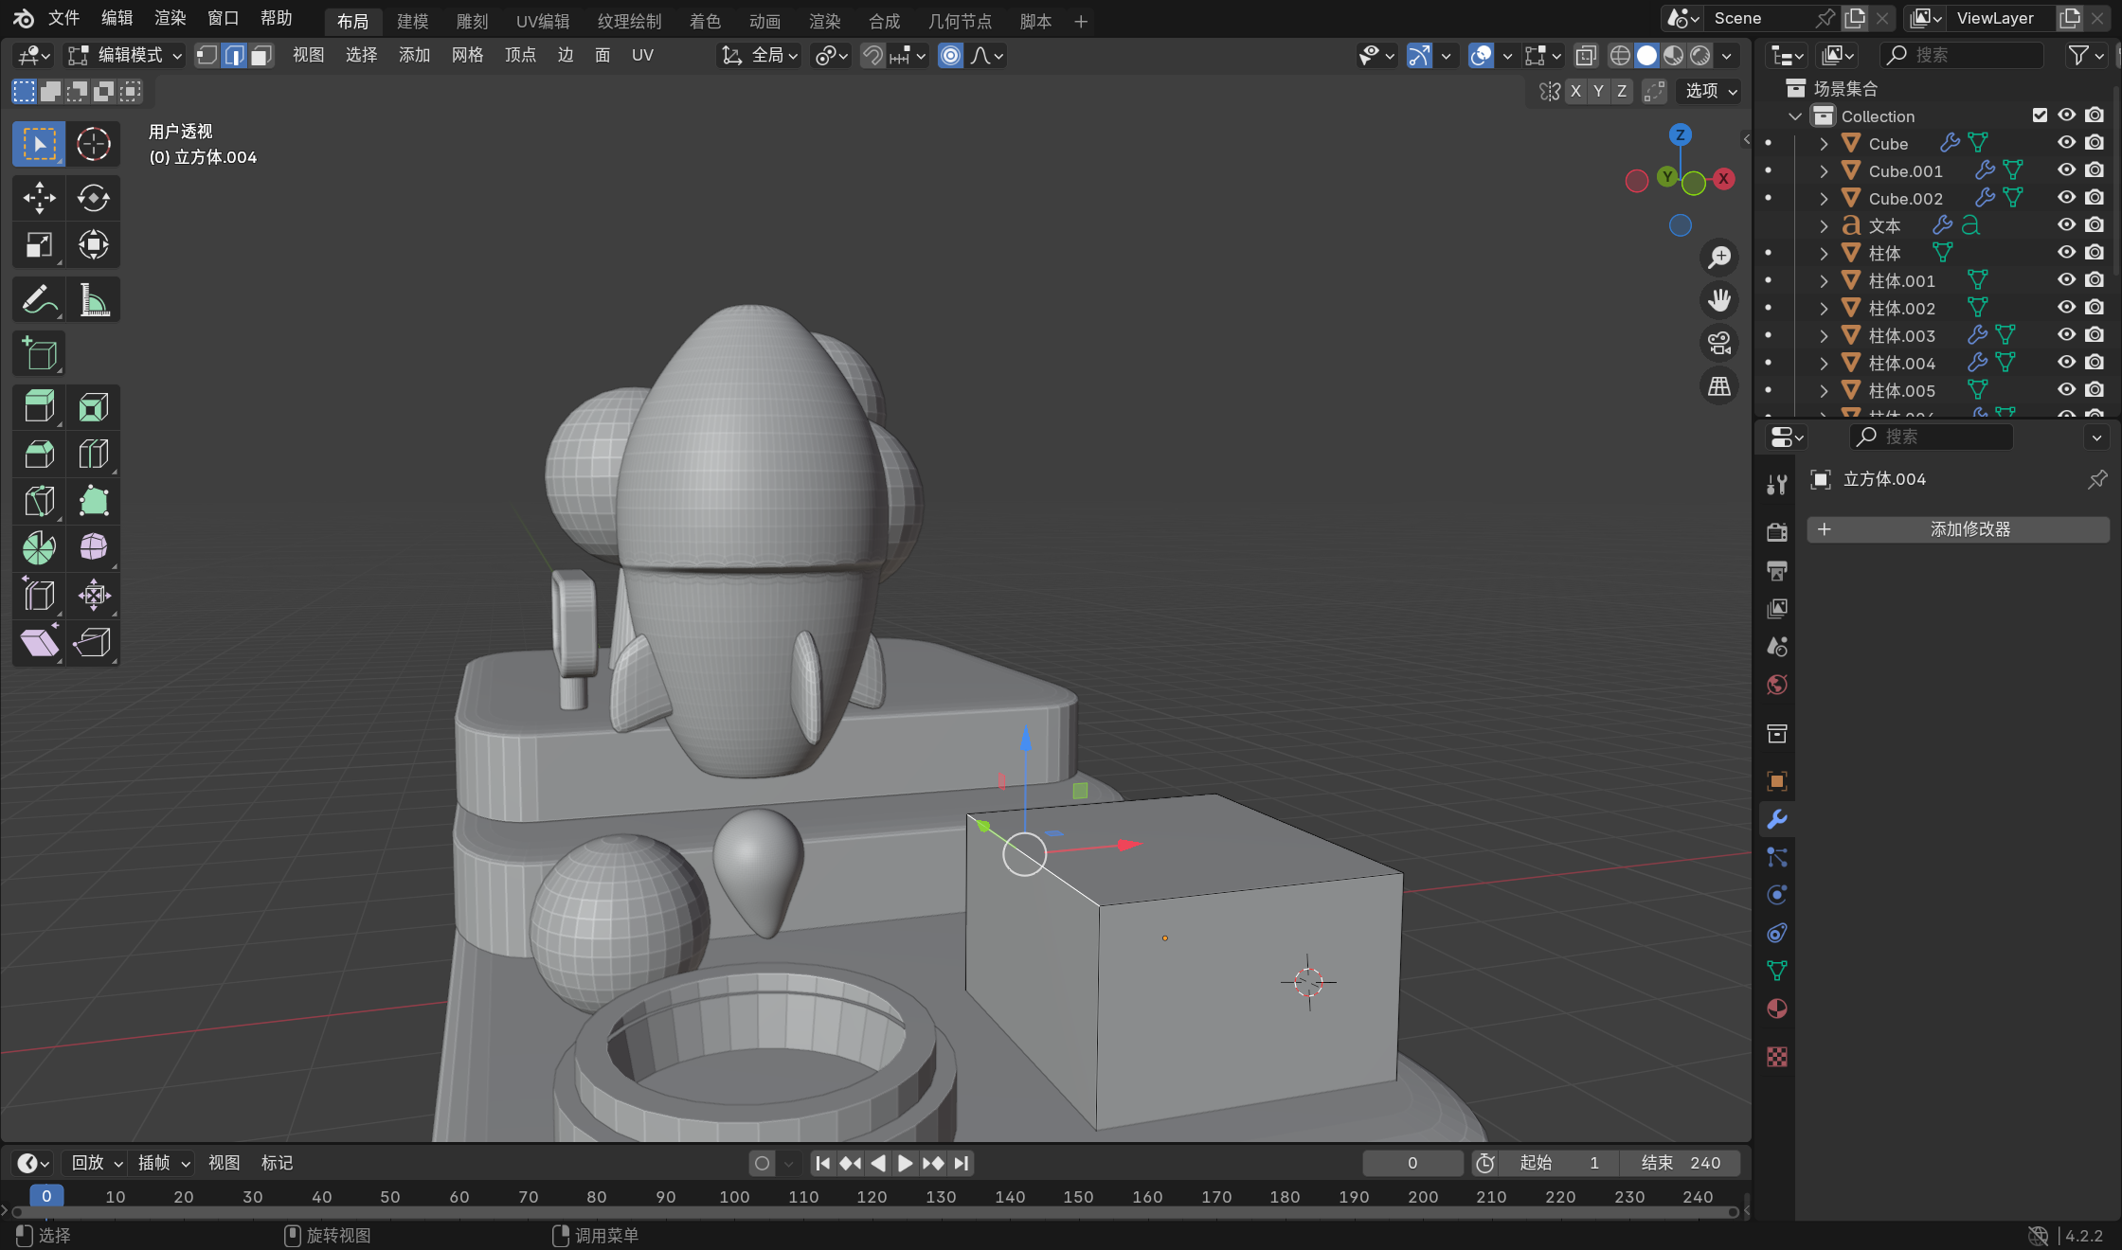The width and height of the screenshot is (2122, 1250).
Task: Open the 全局 transform orientation dropdown
Action: 761,56
